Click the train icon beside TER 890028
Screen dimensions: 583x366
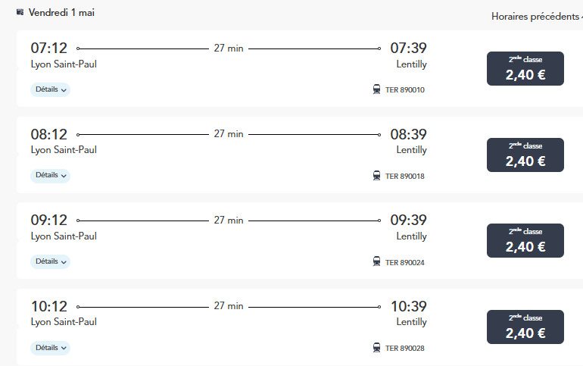pos(376,348)
